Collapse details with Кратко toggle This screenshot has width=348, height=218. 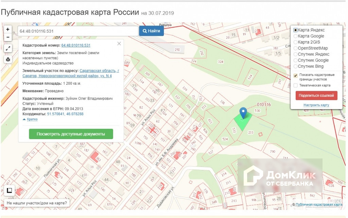32,119
